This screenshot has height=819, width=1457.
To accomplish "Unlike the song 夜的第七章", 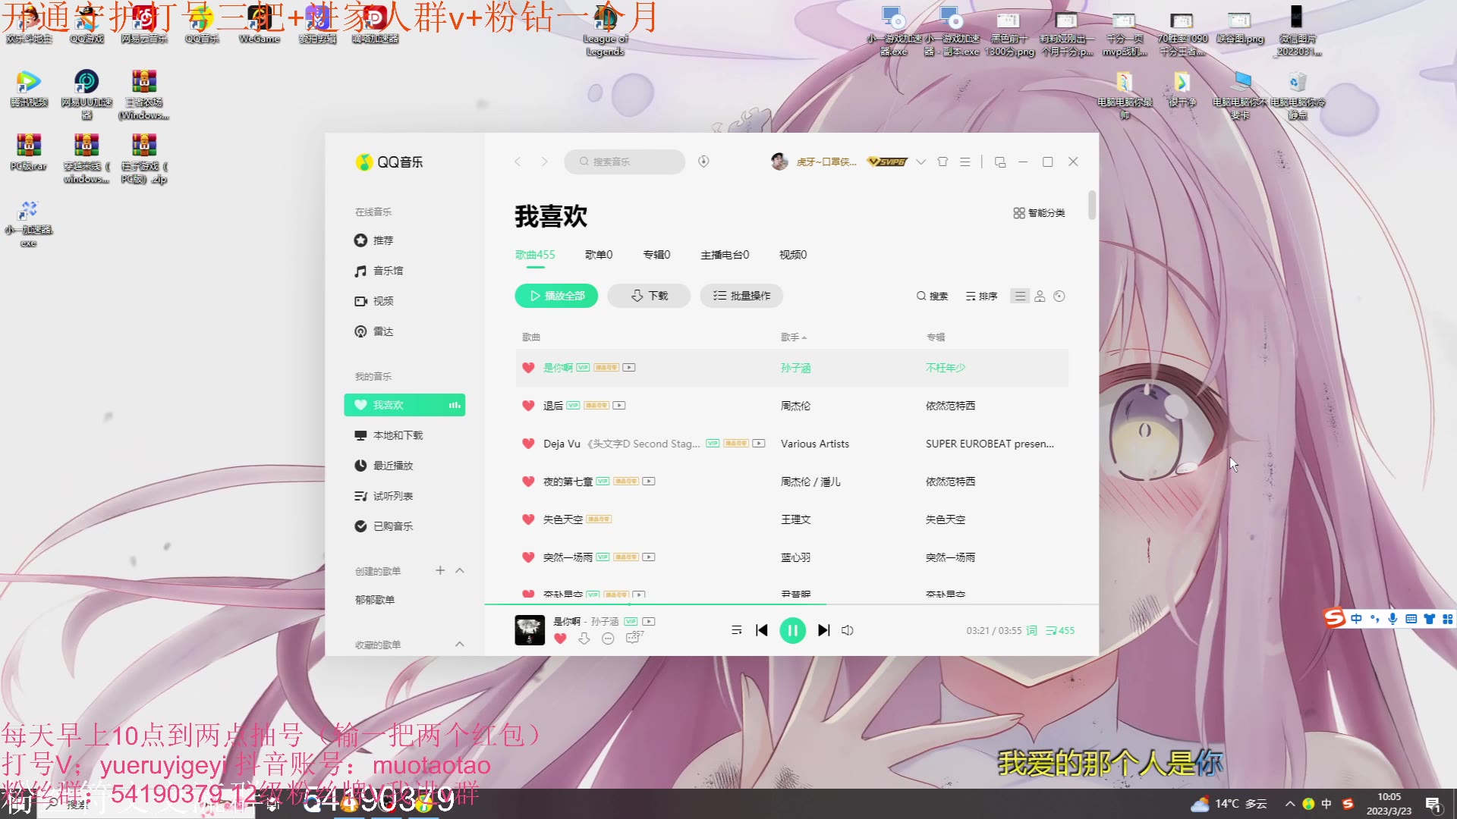I will click(x=528, y=482).
